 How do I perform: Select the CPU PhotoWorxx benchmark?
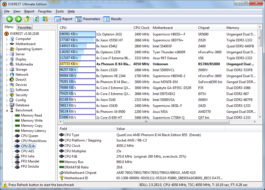point(34,141)
